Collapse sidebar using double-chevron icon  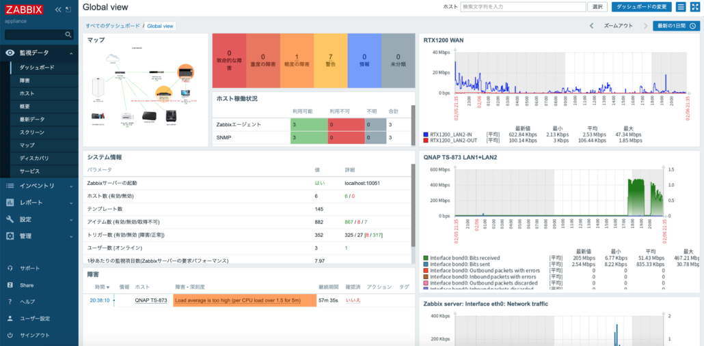coord(58,10)
